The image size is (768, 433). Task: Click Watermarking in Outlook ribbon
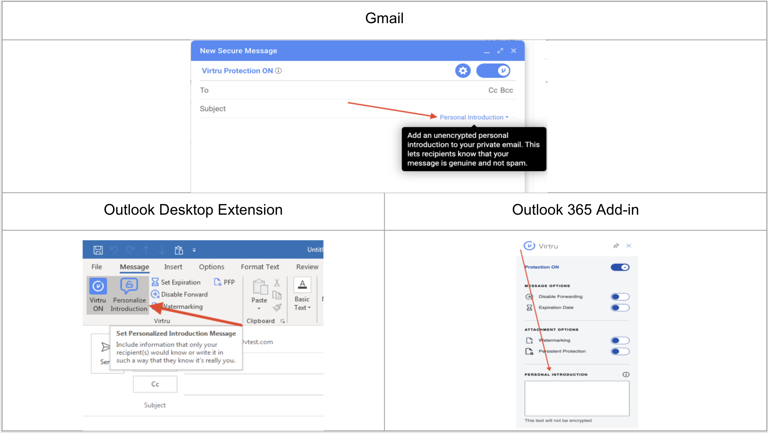(x=178, y=307)
